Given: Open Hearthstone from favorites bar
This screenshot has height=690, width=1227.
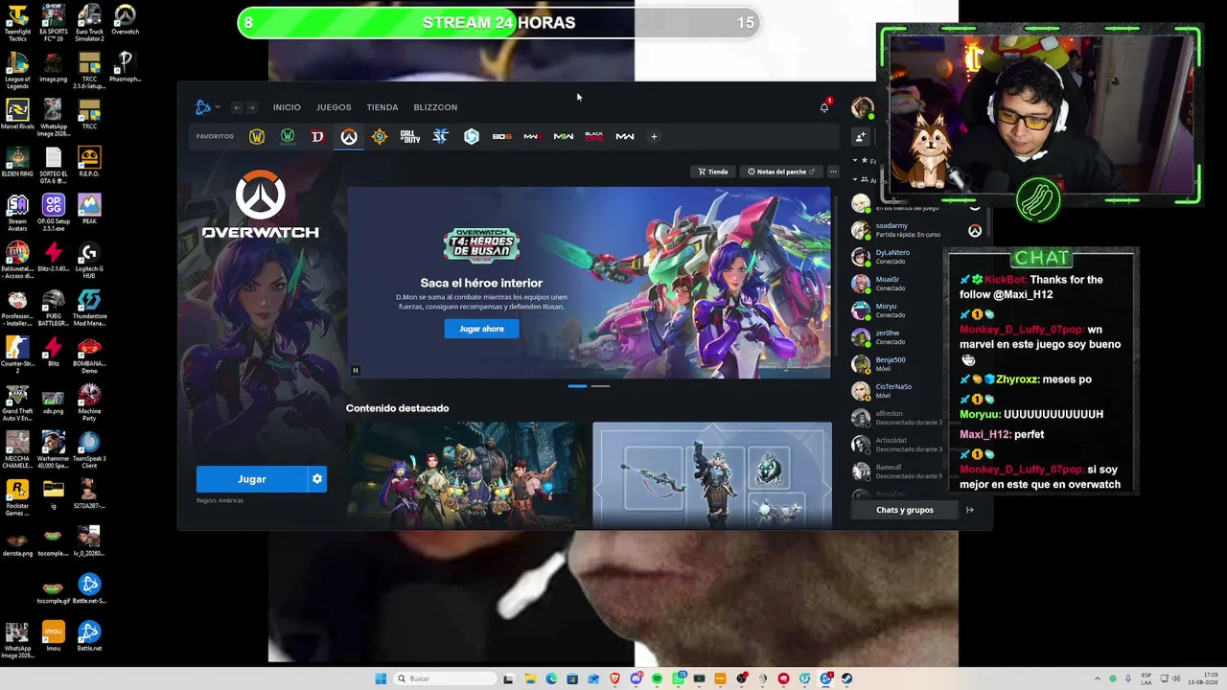Looking at the screenshot, I should (380, 137).
